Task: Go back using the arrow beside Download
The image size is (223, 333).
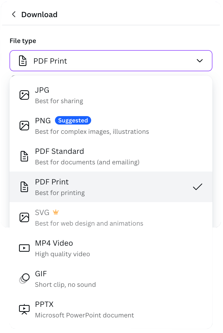Action: [x=14, y=14]
